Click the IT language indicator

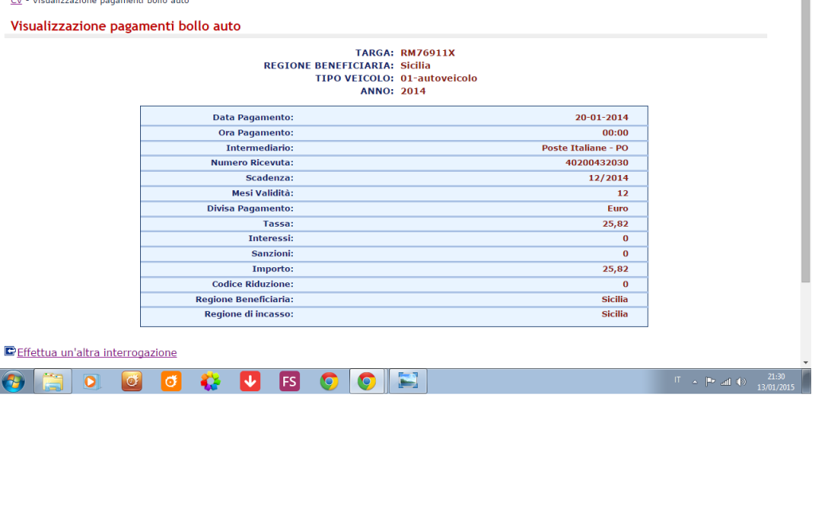click(677, 380)
